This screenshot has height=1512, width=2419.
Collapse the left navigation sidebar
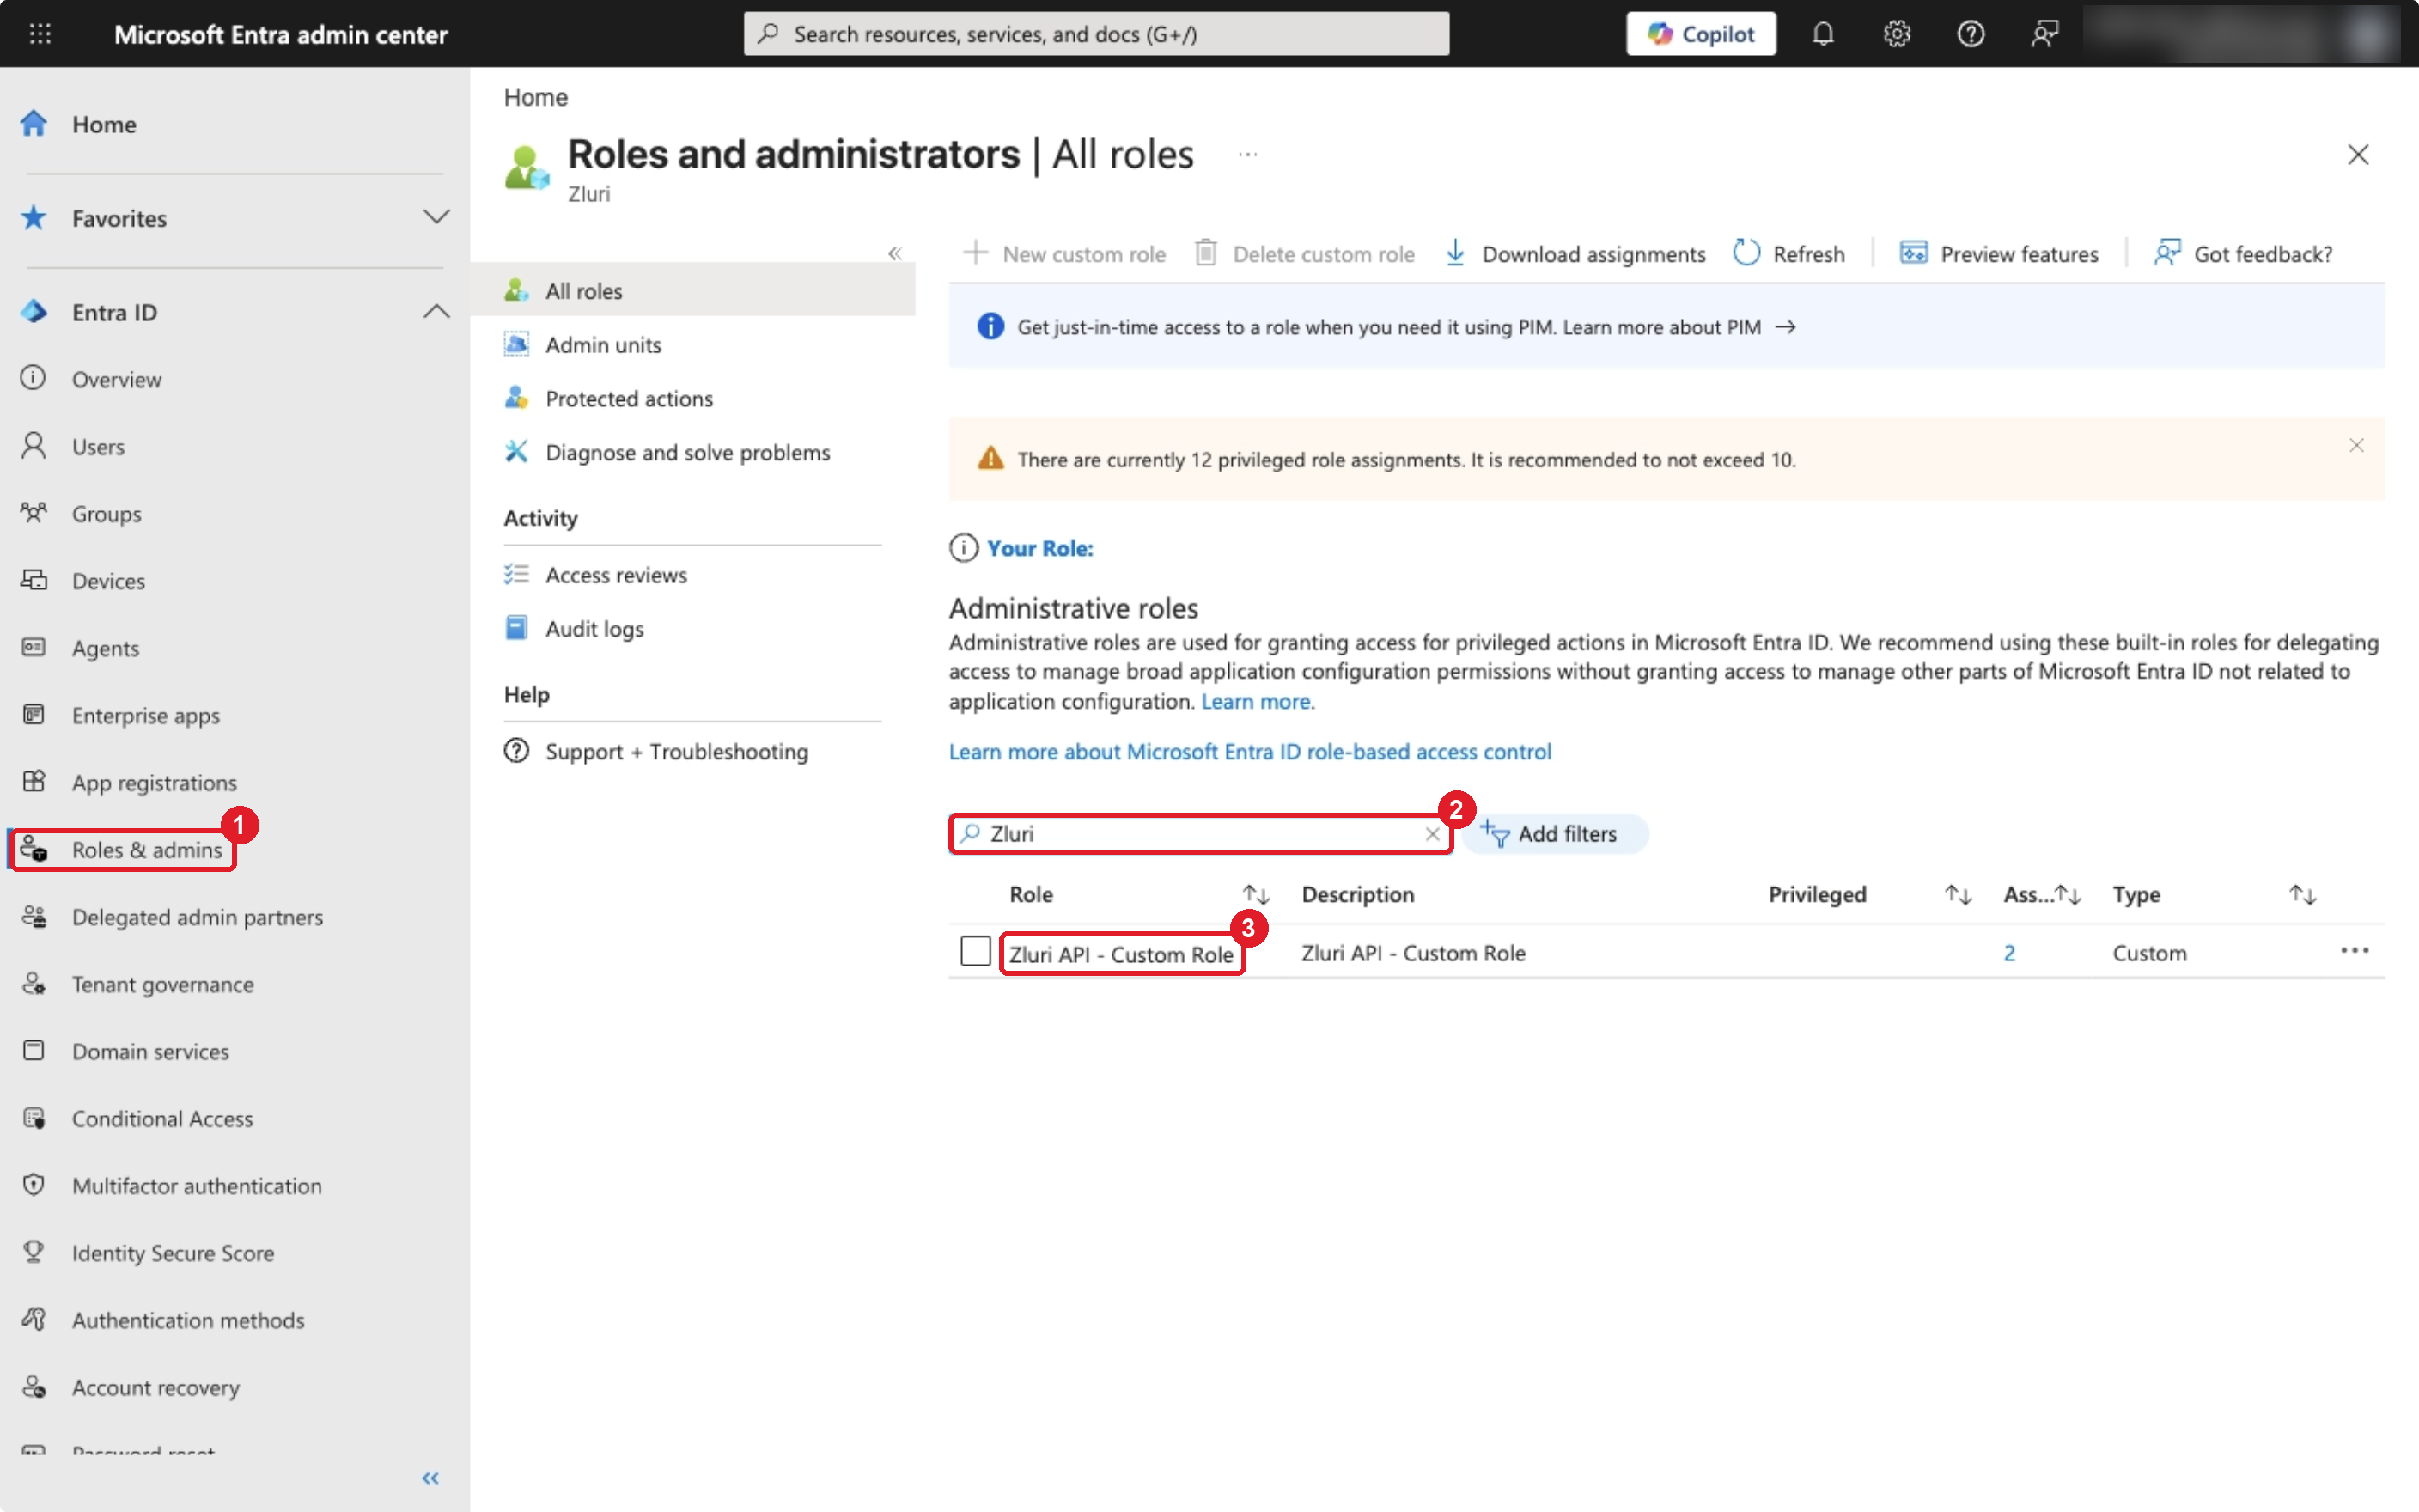tap(430, 1478)
